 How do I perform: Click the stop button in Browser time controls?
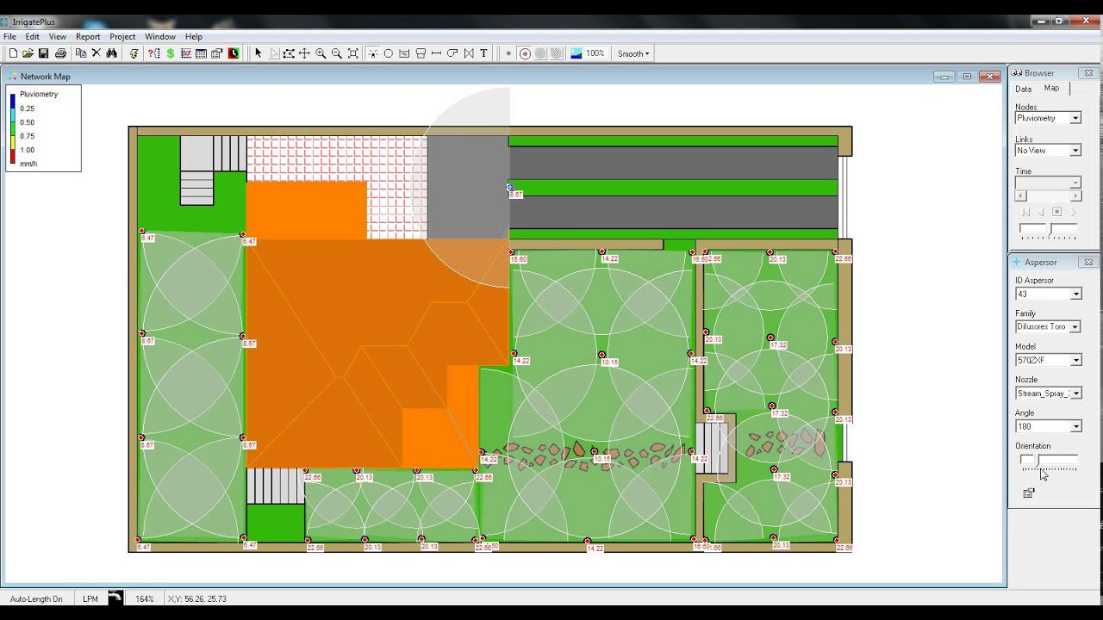click(1057, 212)
